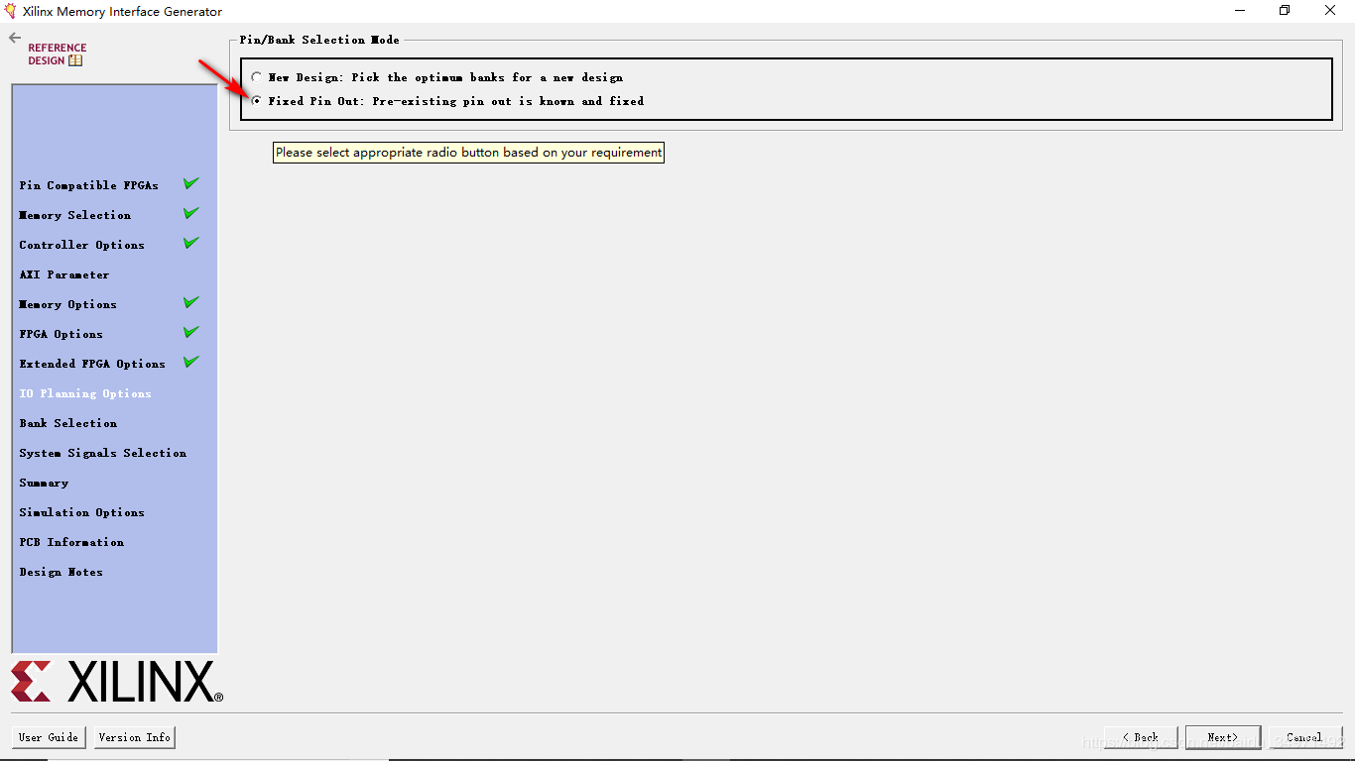Image resolution: width=1355 pixels, height=761 pixels.
Task: Show Version Info
Action: point(135,737)
